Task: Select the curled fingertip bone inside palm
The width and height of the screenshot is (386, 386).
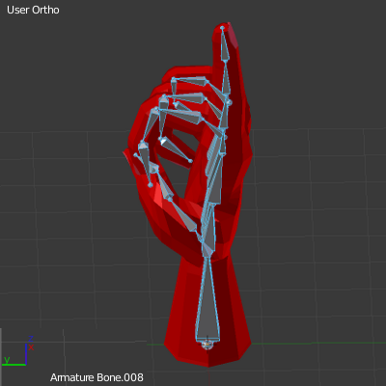Action: 176,149
